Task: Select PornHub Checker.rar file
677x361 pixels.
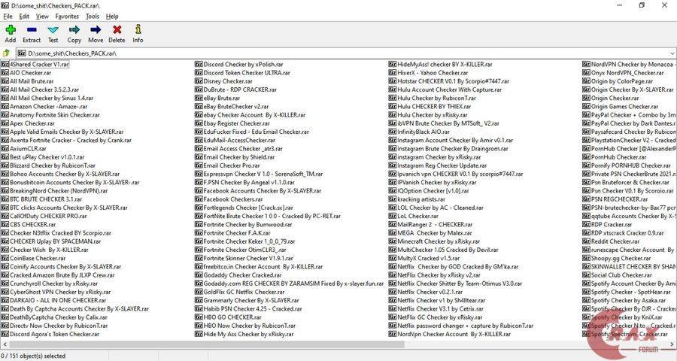Action: (x=619, y=157)
